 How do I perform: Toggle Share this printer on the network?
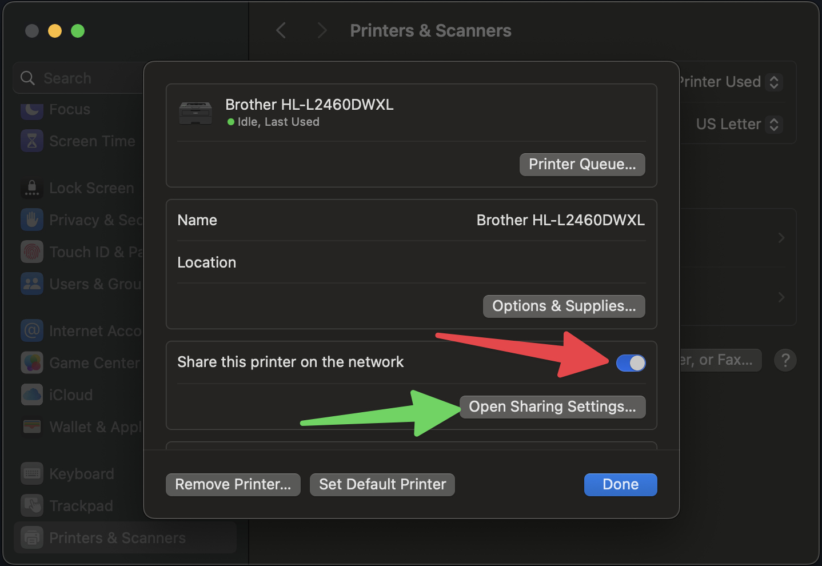631,363
